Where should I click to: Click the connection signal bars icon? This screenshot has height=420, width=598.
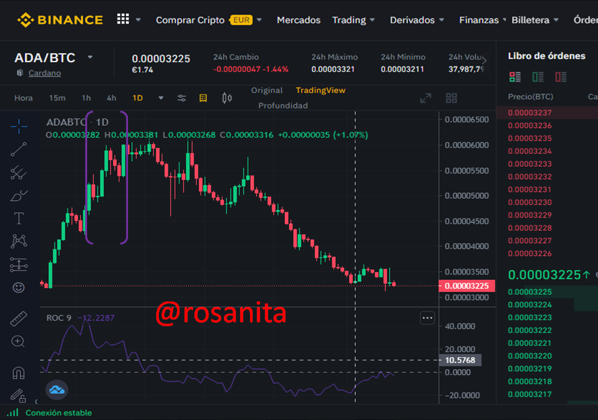[13, 413]
